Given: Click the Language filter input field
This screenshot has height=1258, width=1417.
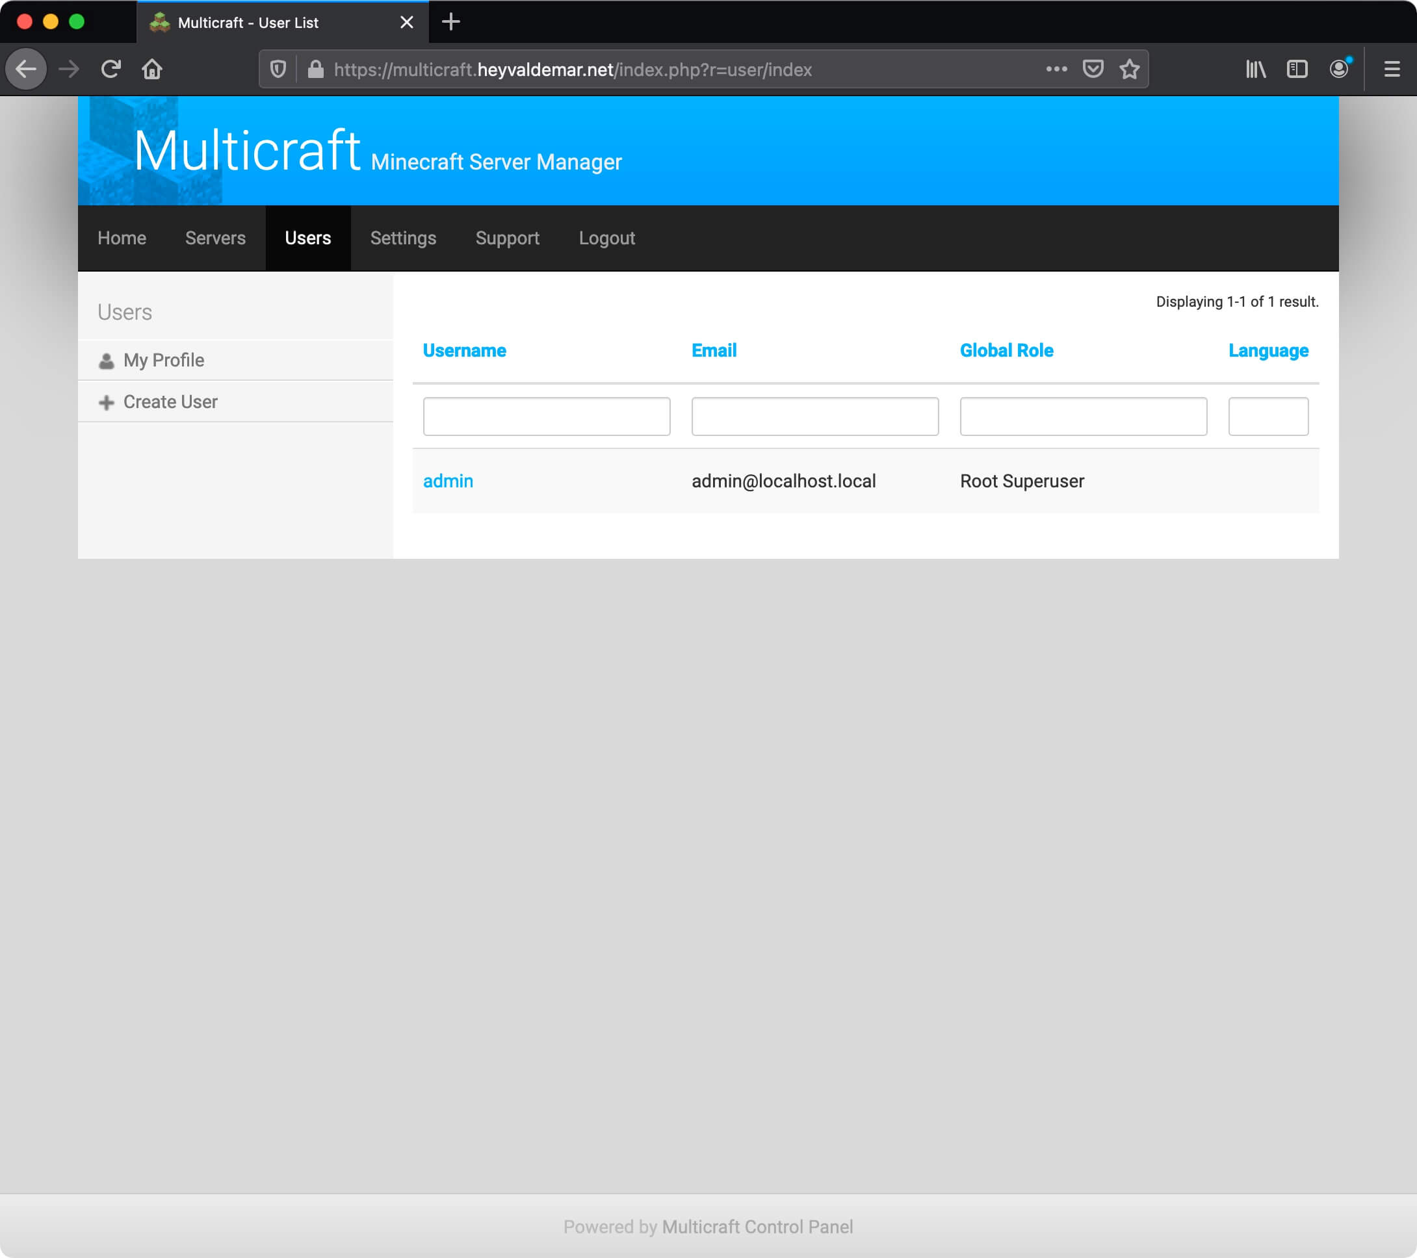Looking at the screenshot, I should pos(1268,417).
